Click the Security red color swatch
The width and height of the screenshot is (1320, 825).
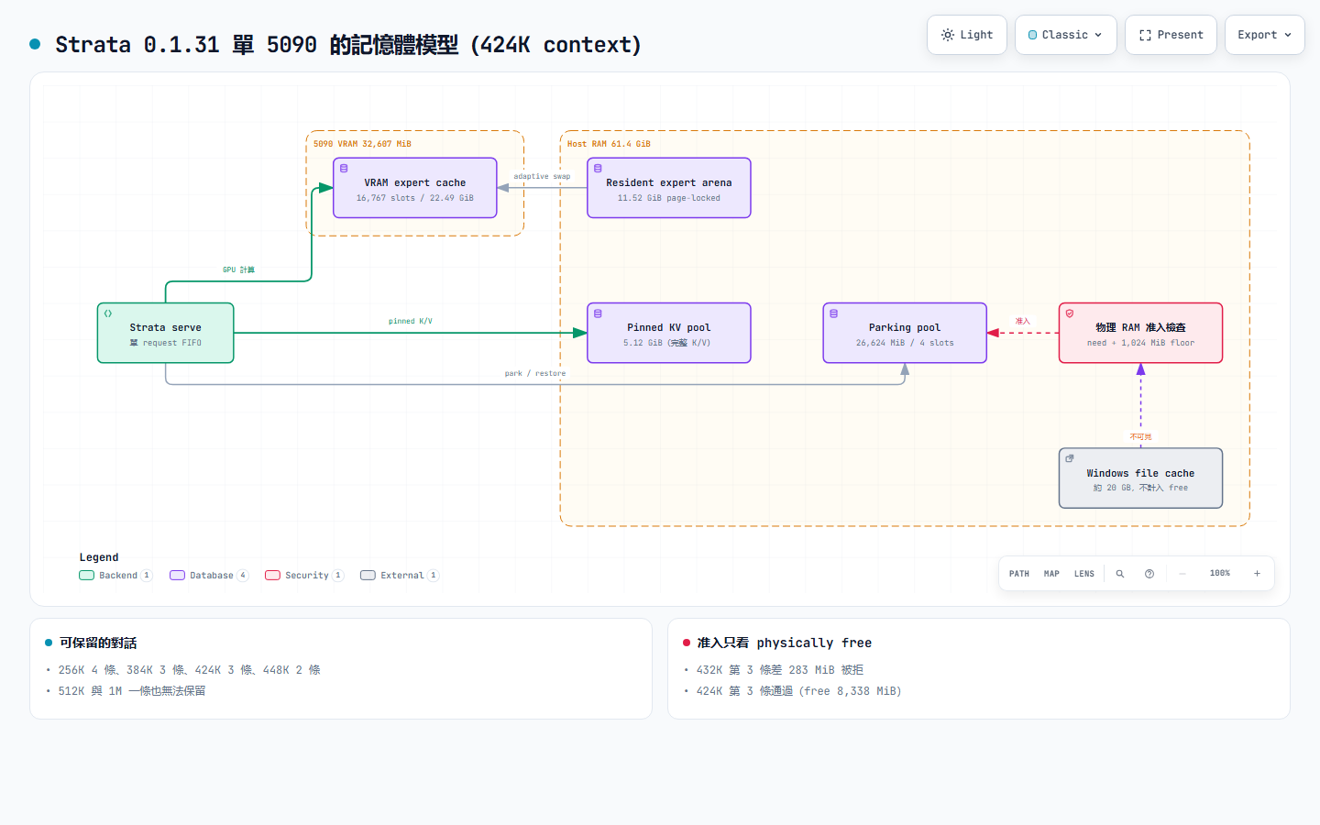pos(272,576)
